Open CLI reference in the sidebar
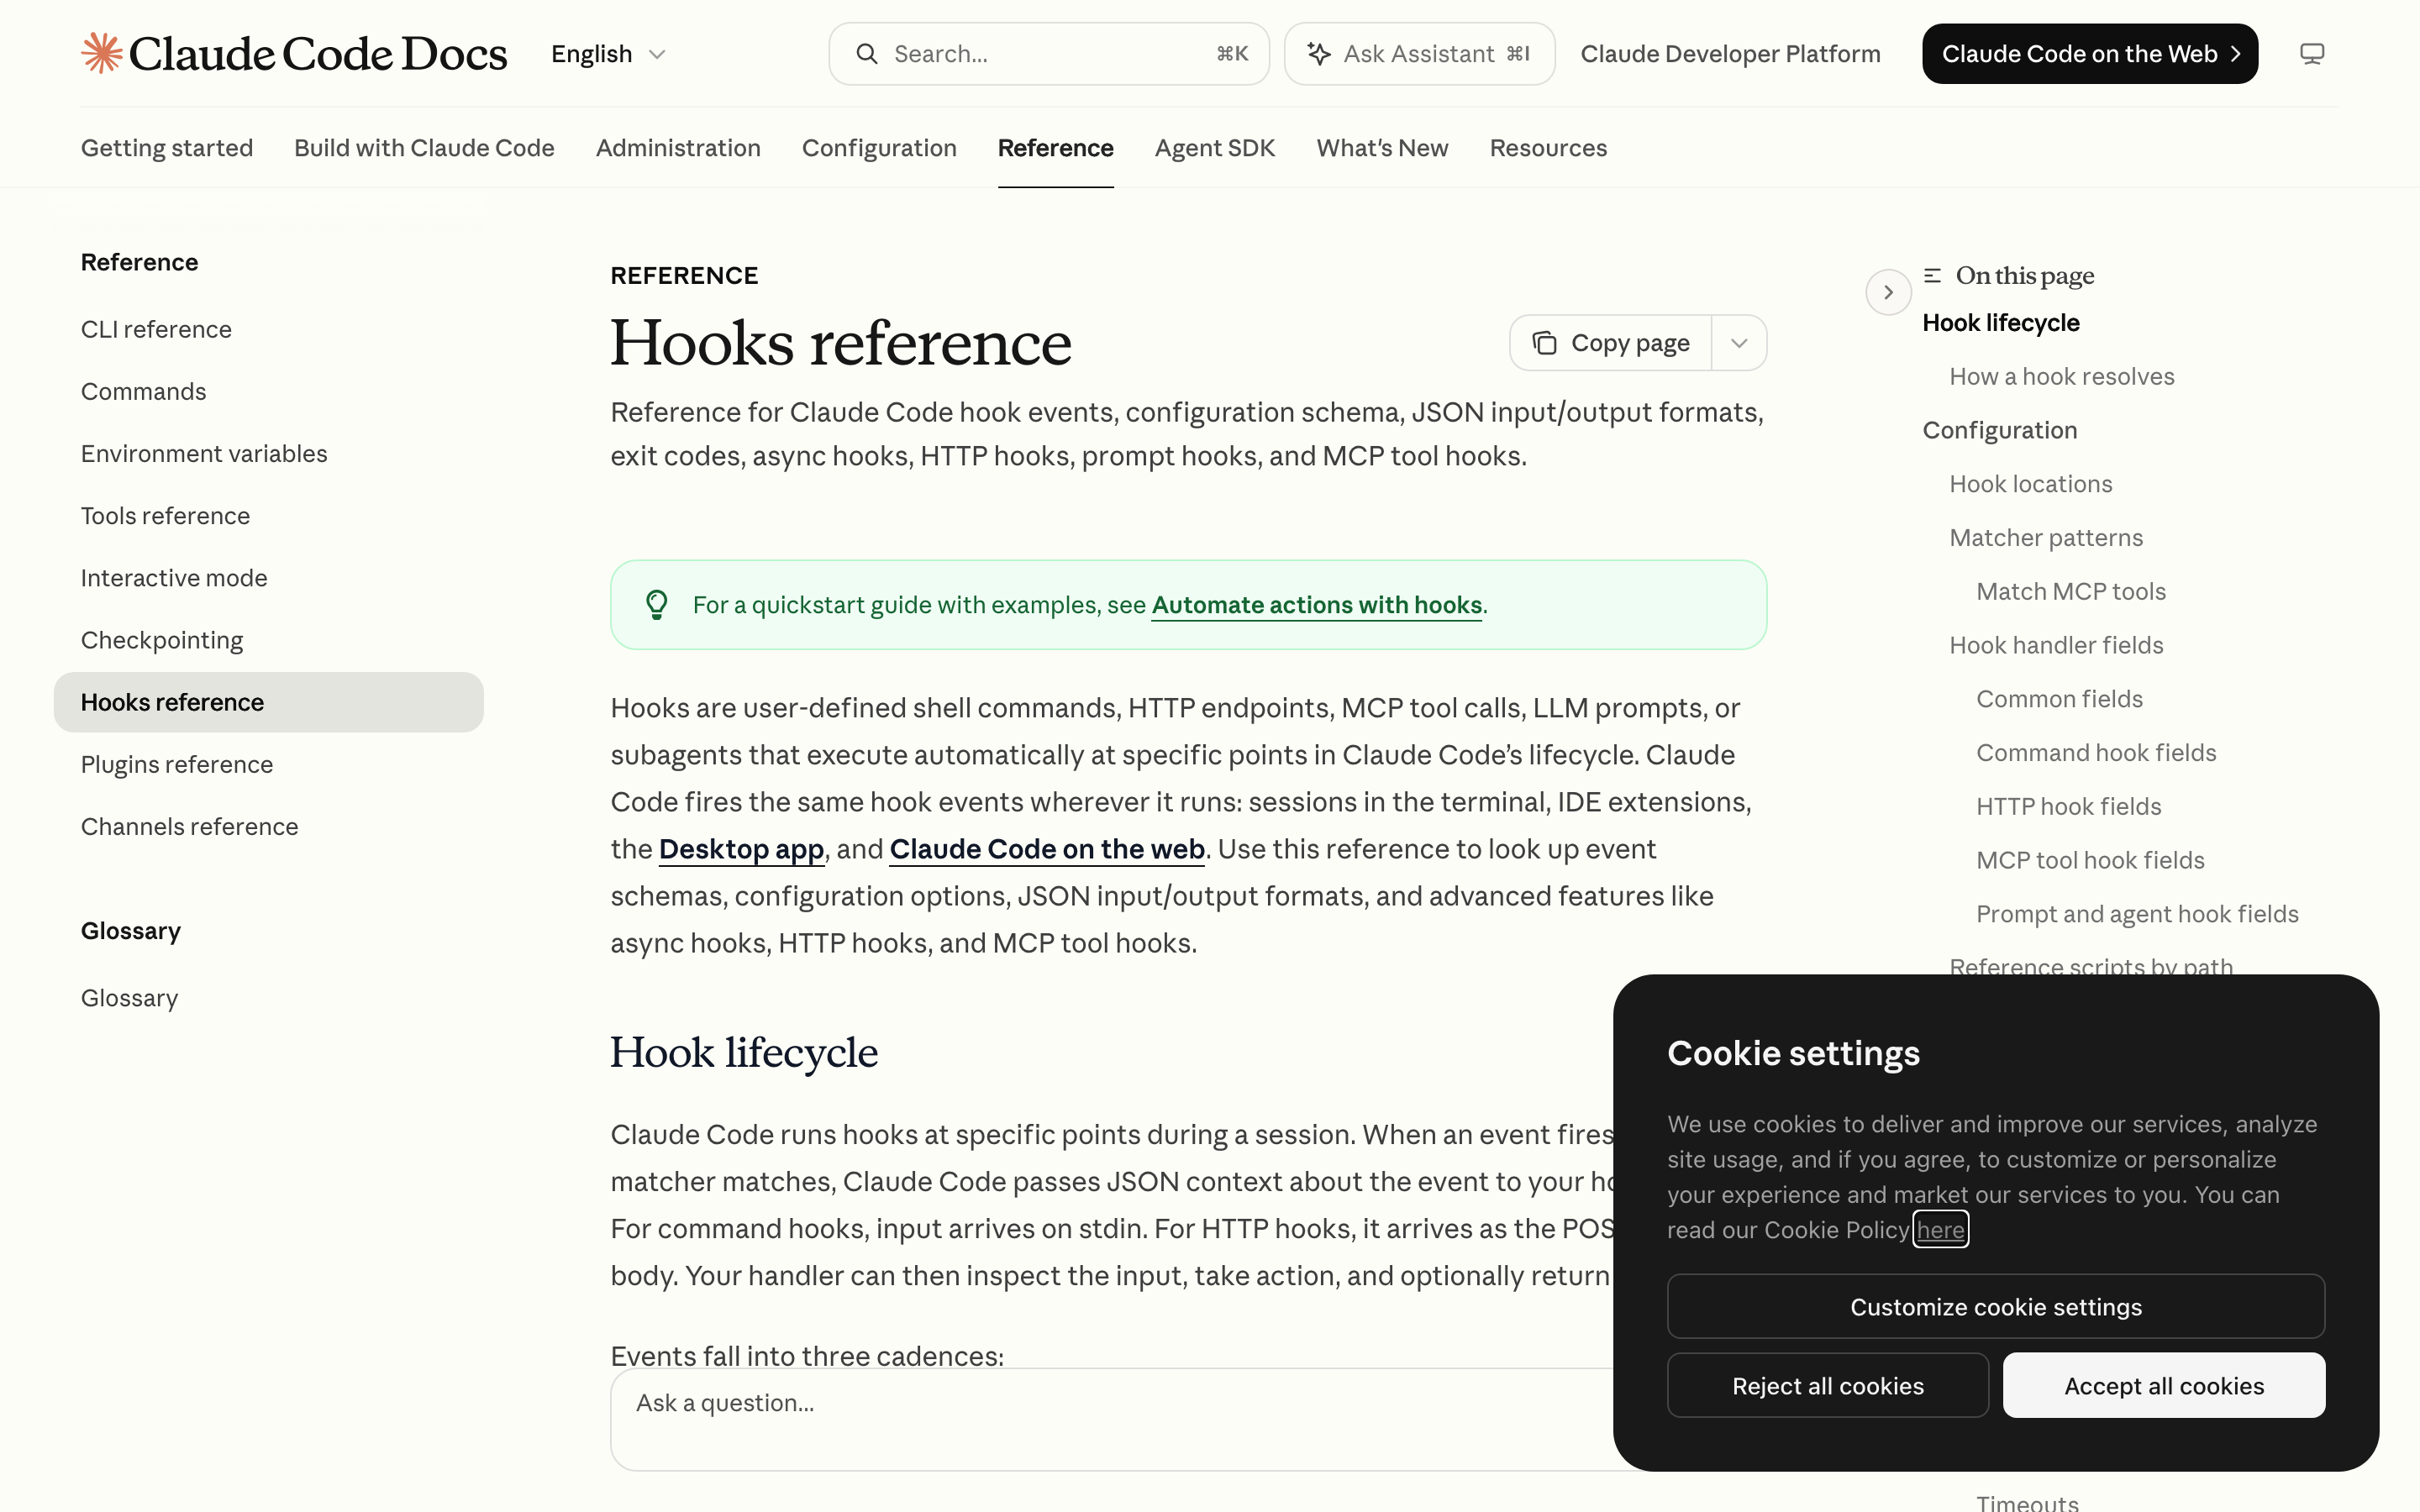The height and width of the screenshot is (1512, 2420). [x=156, y=329]
